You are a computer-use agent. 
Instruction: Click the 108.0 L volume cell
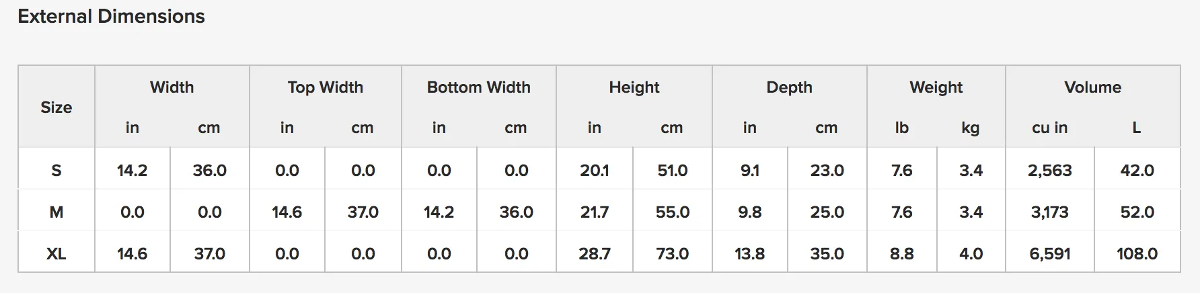click(1137, 253)
